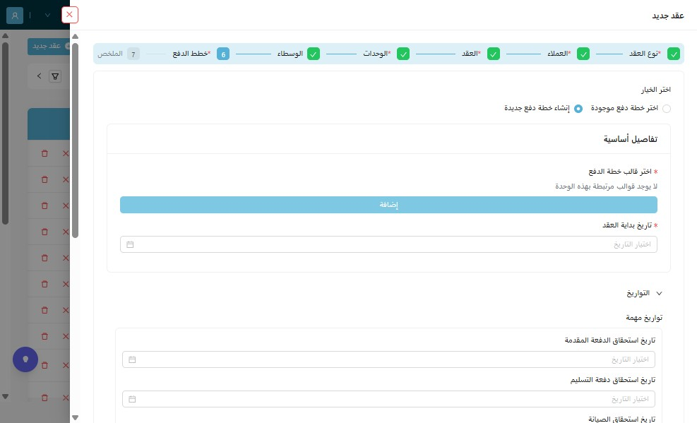Collapse the التواريخ section chevron

click(x=659, y=293)
